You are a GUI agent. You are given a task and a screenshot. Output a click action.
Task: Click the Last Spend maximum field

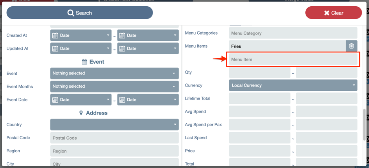327,138
